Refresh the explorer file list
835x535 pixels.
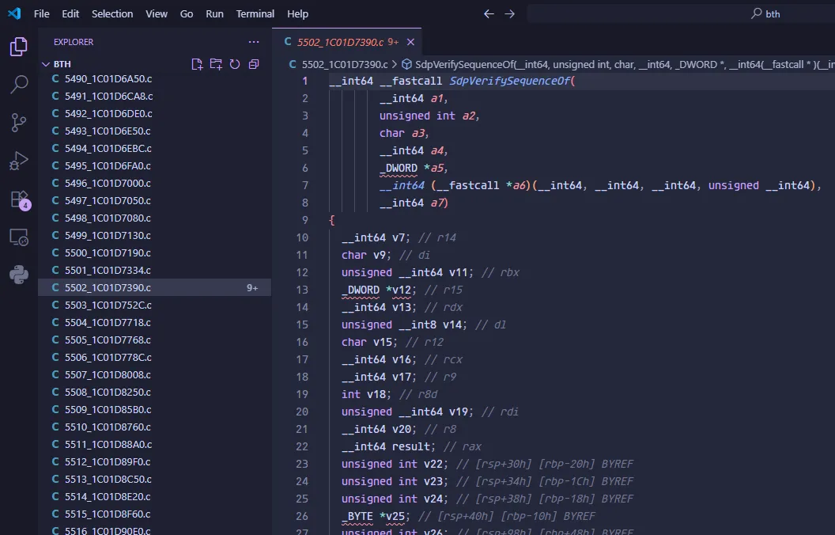235,64
